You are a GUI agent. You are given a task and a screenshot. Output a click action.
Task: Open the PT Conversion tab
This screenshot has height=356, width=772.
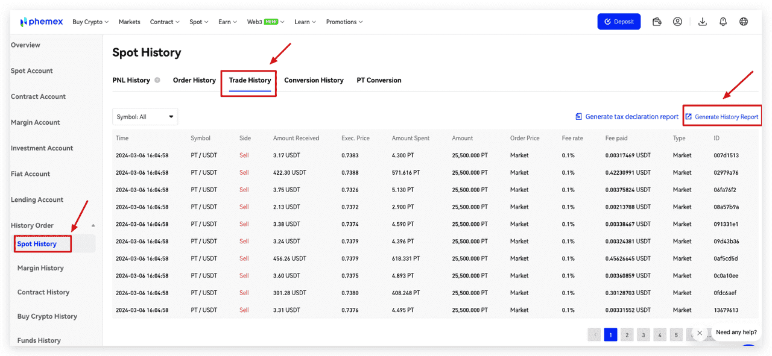(x=379, y=80)
